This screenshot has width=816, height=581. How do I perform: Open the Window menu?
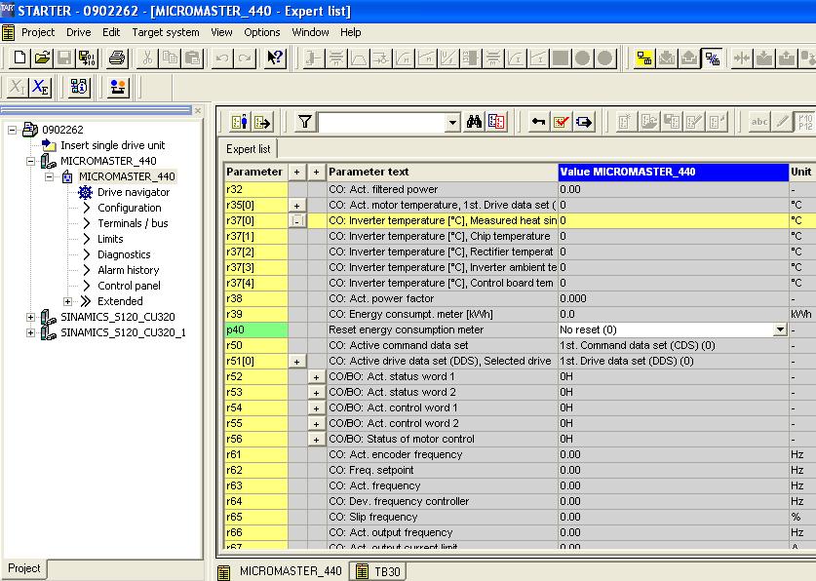tap(310, 32)
